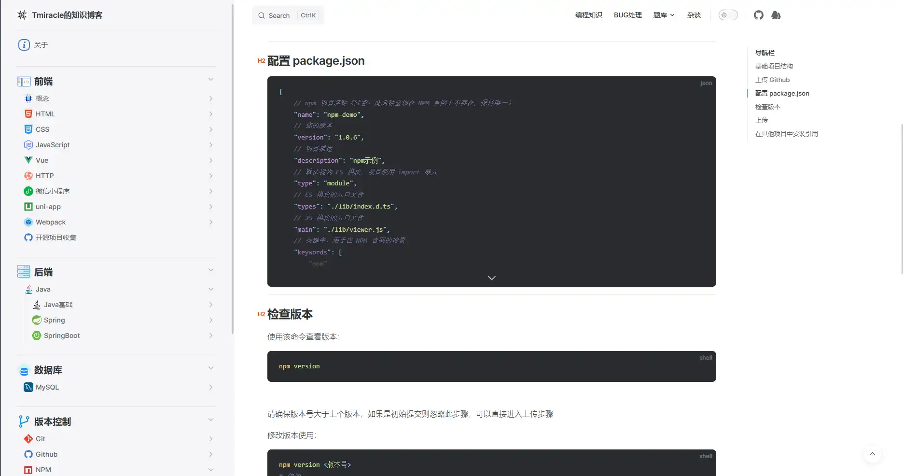Click the Tmiracle的知识博客 site title
The image size is (903, 476).
coord(67,15)
